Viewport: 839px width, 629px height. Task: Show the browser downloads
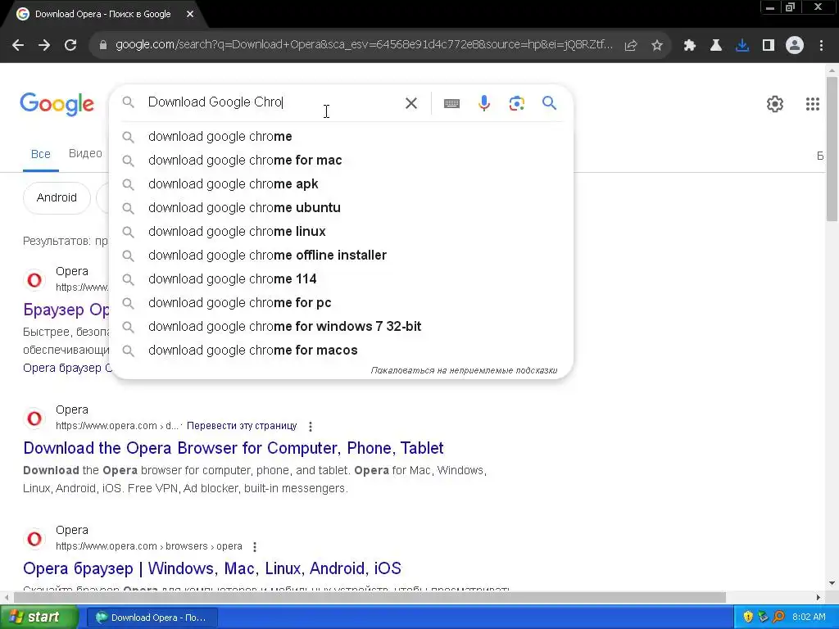[742, 46]
